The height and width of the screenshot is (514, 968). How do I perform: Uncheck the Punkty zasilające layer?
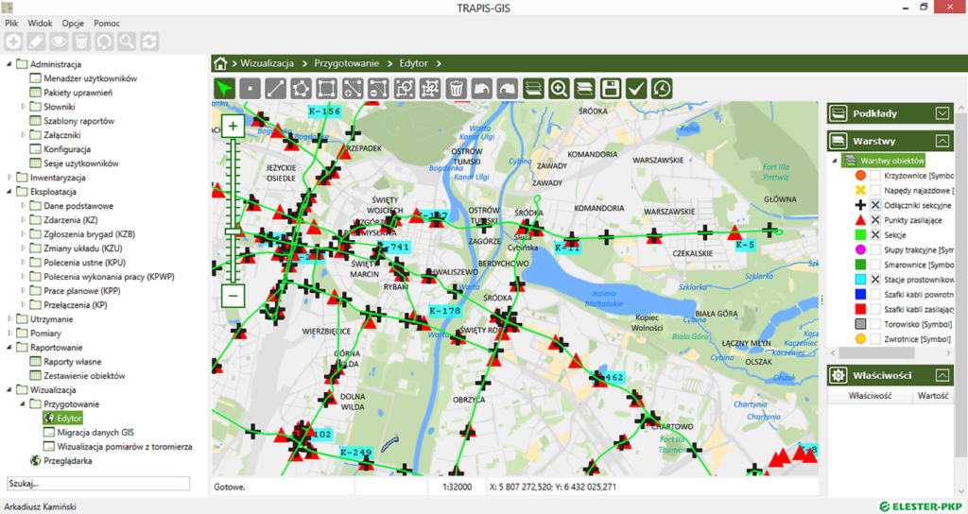click(x=875, y=219)
